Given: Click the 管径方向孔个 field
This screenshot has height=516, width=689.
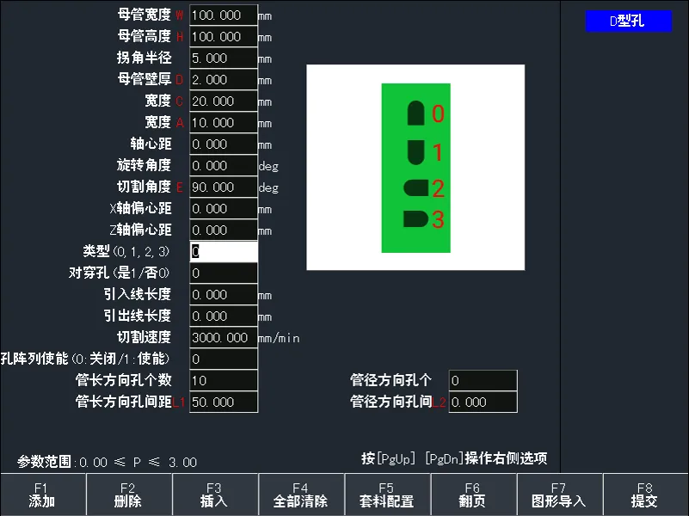Looking at the screenshot, I should pyautogui.click(x=483, y=381).
